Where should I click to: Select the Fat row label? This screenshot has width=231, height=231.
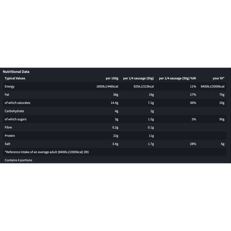click(x=7, y=95)
